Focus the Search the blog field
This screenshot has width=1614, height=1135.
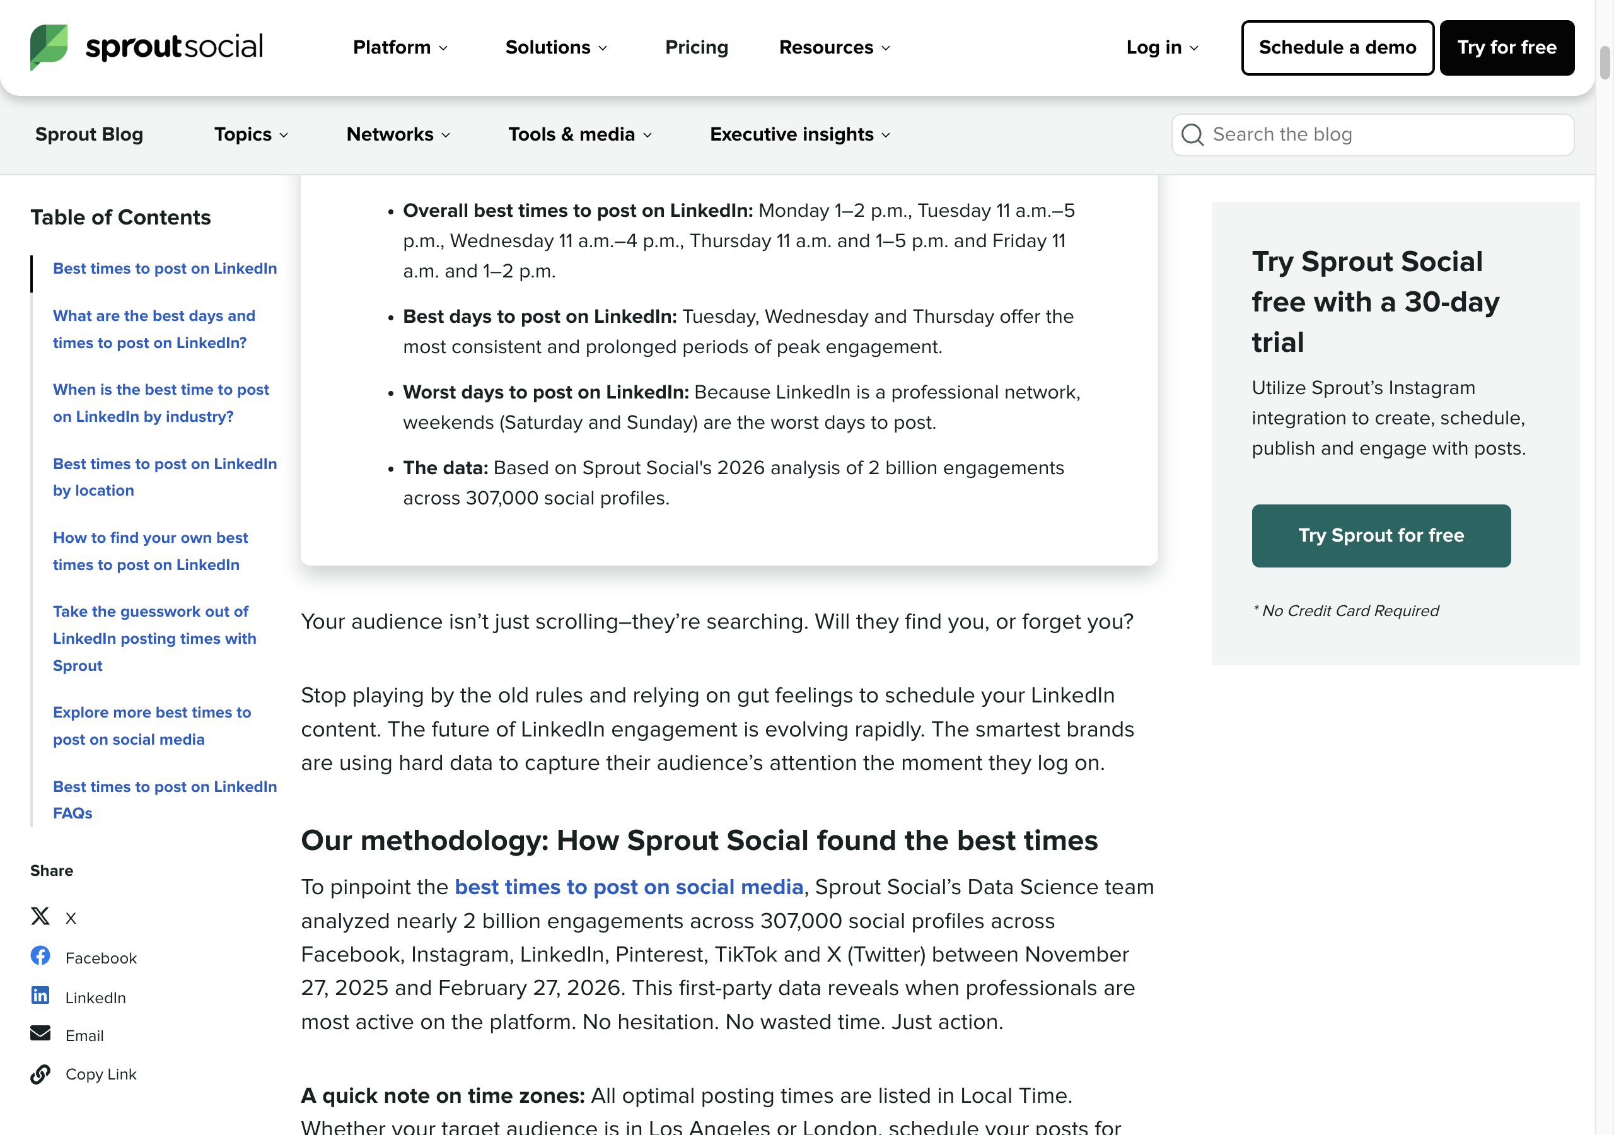(1372, 134)
